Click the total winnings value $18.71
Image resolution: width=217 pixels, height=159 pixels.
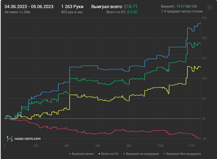click(131, 7)
